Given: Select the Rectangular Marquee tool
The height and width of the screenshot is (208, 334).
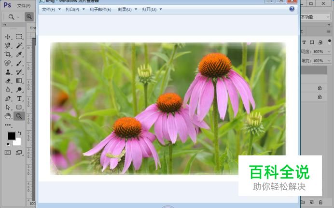Looking at the screenshot, I should (19, 37).
